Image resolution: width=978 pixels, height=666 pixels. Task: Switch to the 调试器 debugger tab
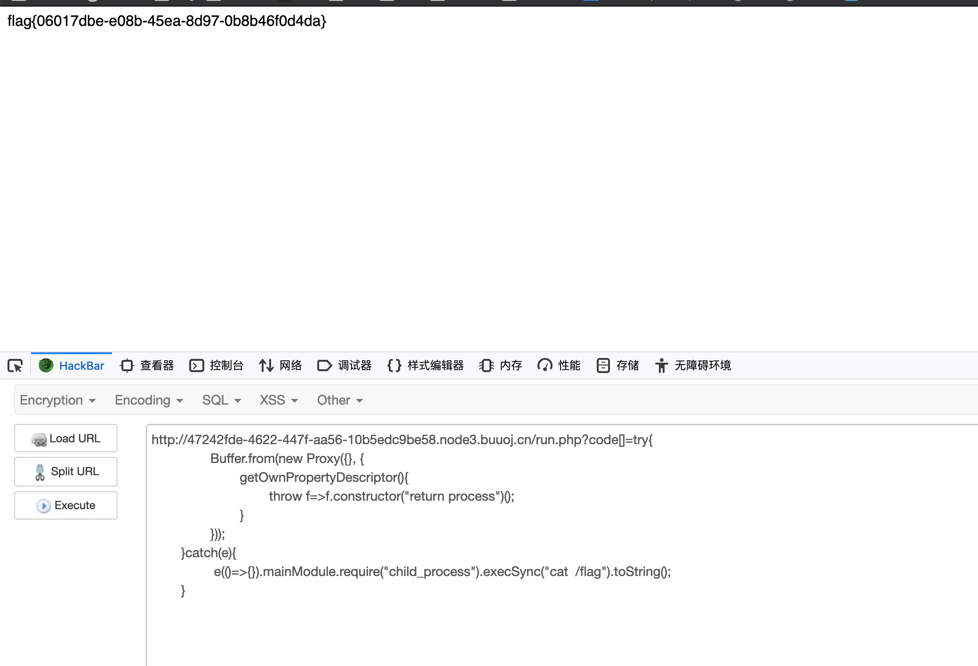(344, 365)
